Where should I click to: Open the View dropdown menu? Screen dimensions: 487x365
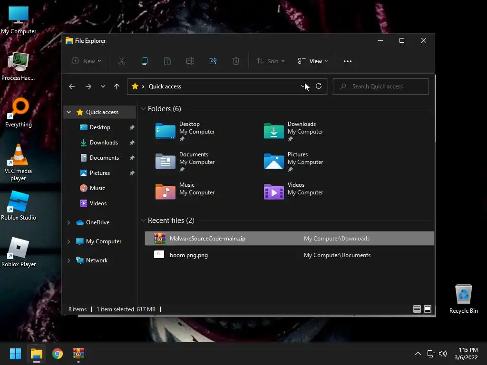pos(313,61)
